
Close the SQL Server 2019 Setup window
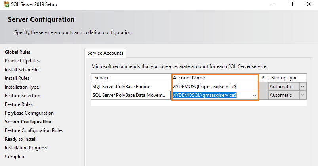pyautogui.click(x=309, y=4)
